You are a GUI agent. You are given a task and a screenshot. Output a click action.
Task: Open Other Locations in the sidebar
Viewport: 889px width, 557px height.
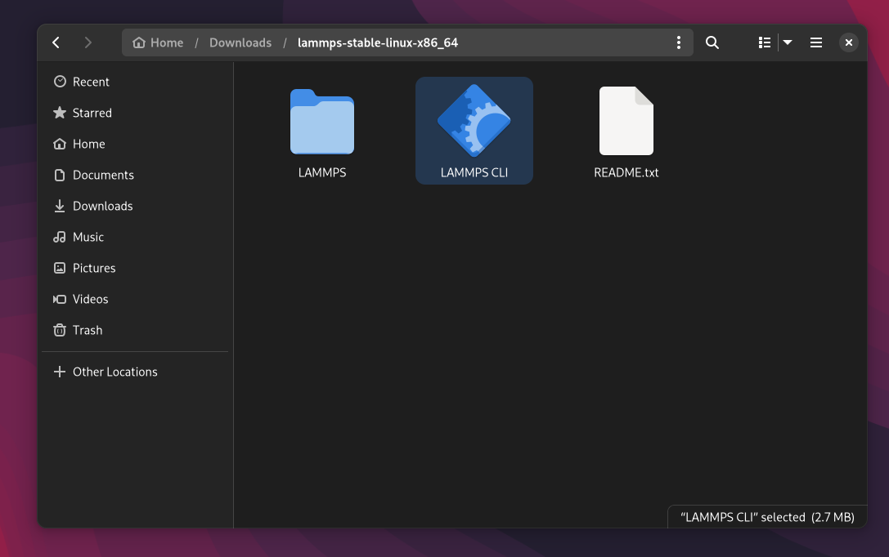coord(136,372)
